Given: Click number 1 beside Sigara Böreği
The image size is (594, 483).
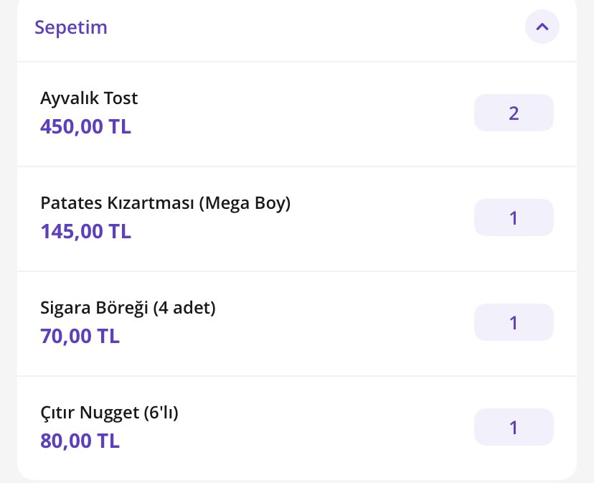Looking at the screenshot, I should [514, 323].
